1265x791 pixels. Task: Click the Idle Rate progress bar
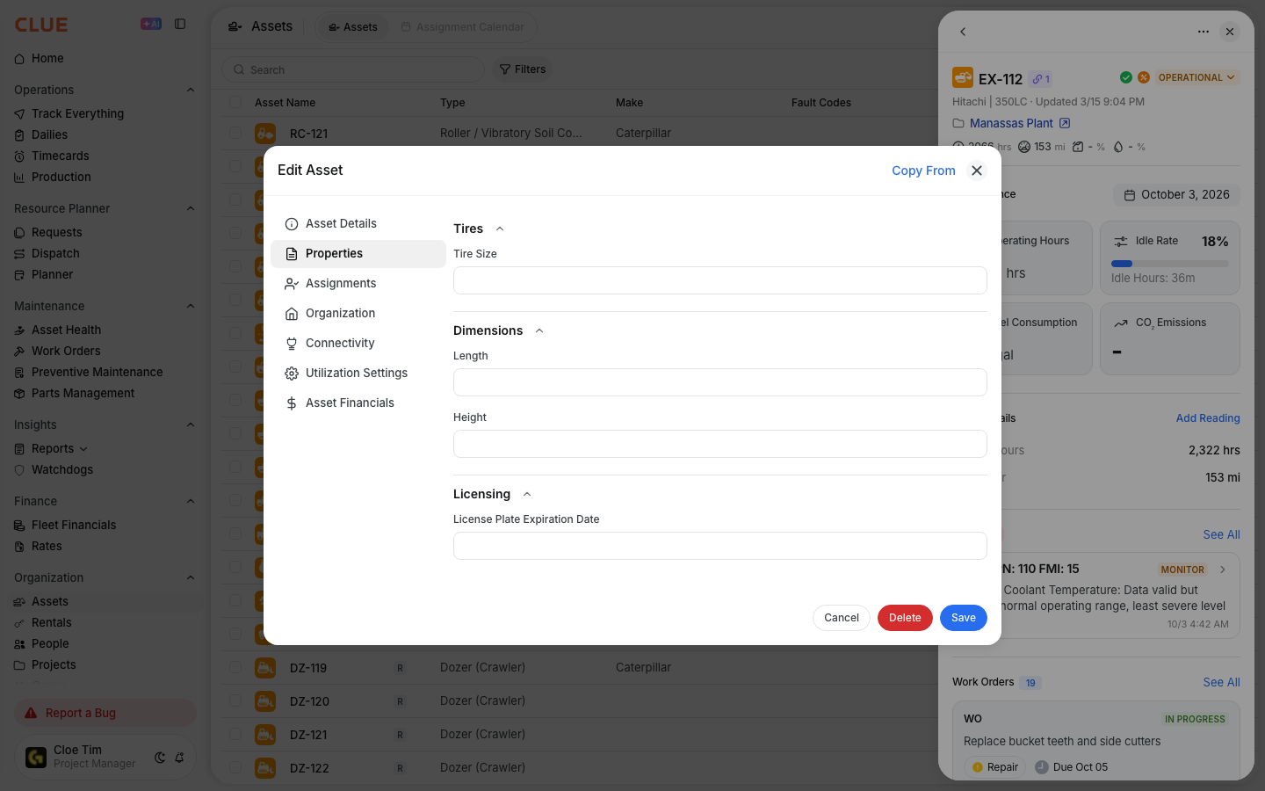[1170, 264]
